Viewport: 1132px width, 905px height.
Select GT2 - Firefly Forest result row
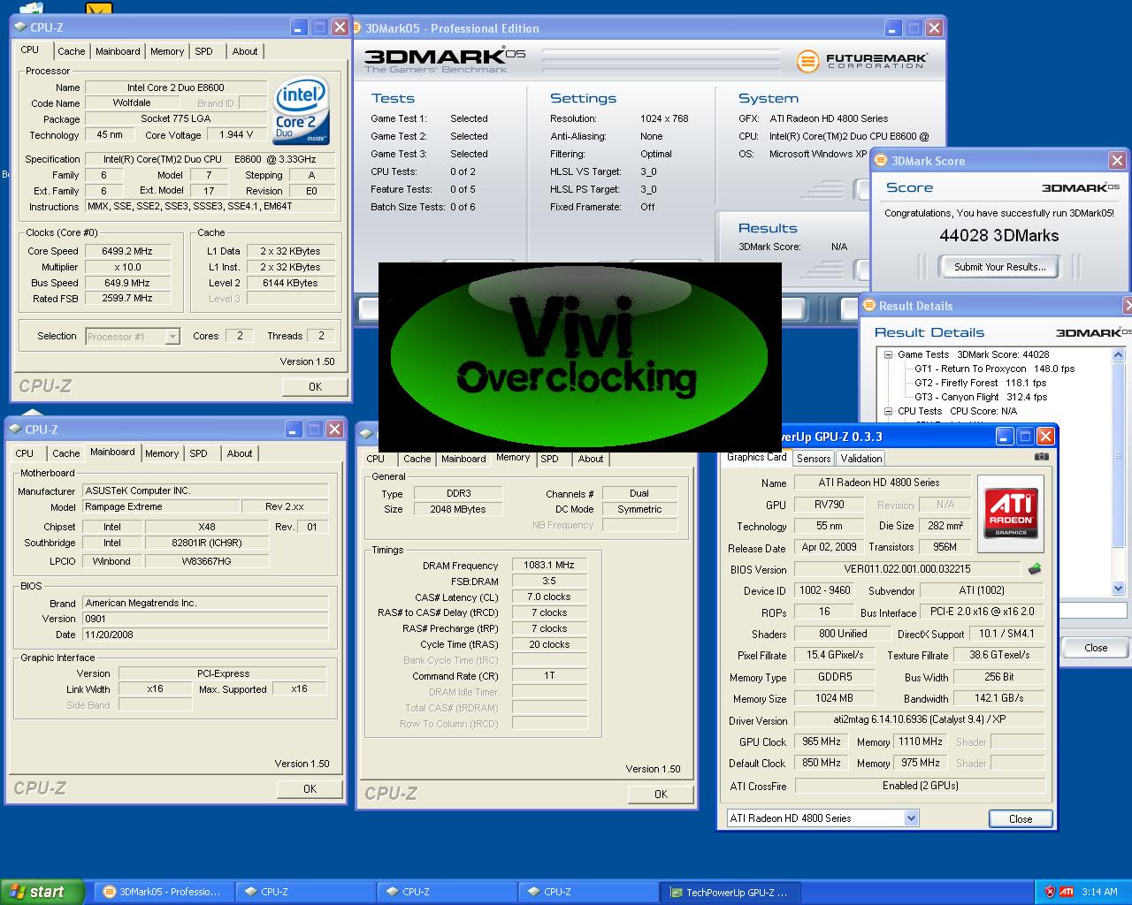[980, 383]
